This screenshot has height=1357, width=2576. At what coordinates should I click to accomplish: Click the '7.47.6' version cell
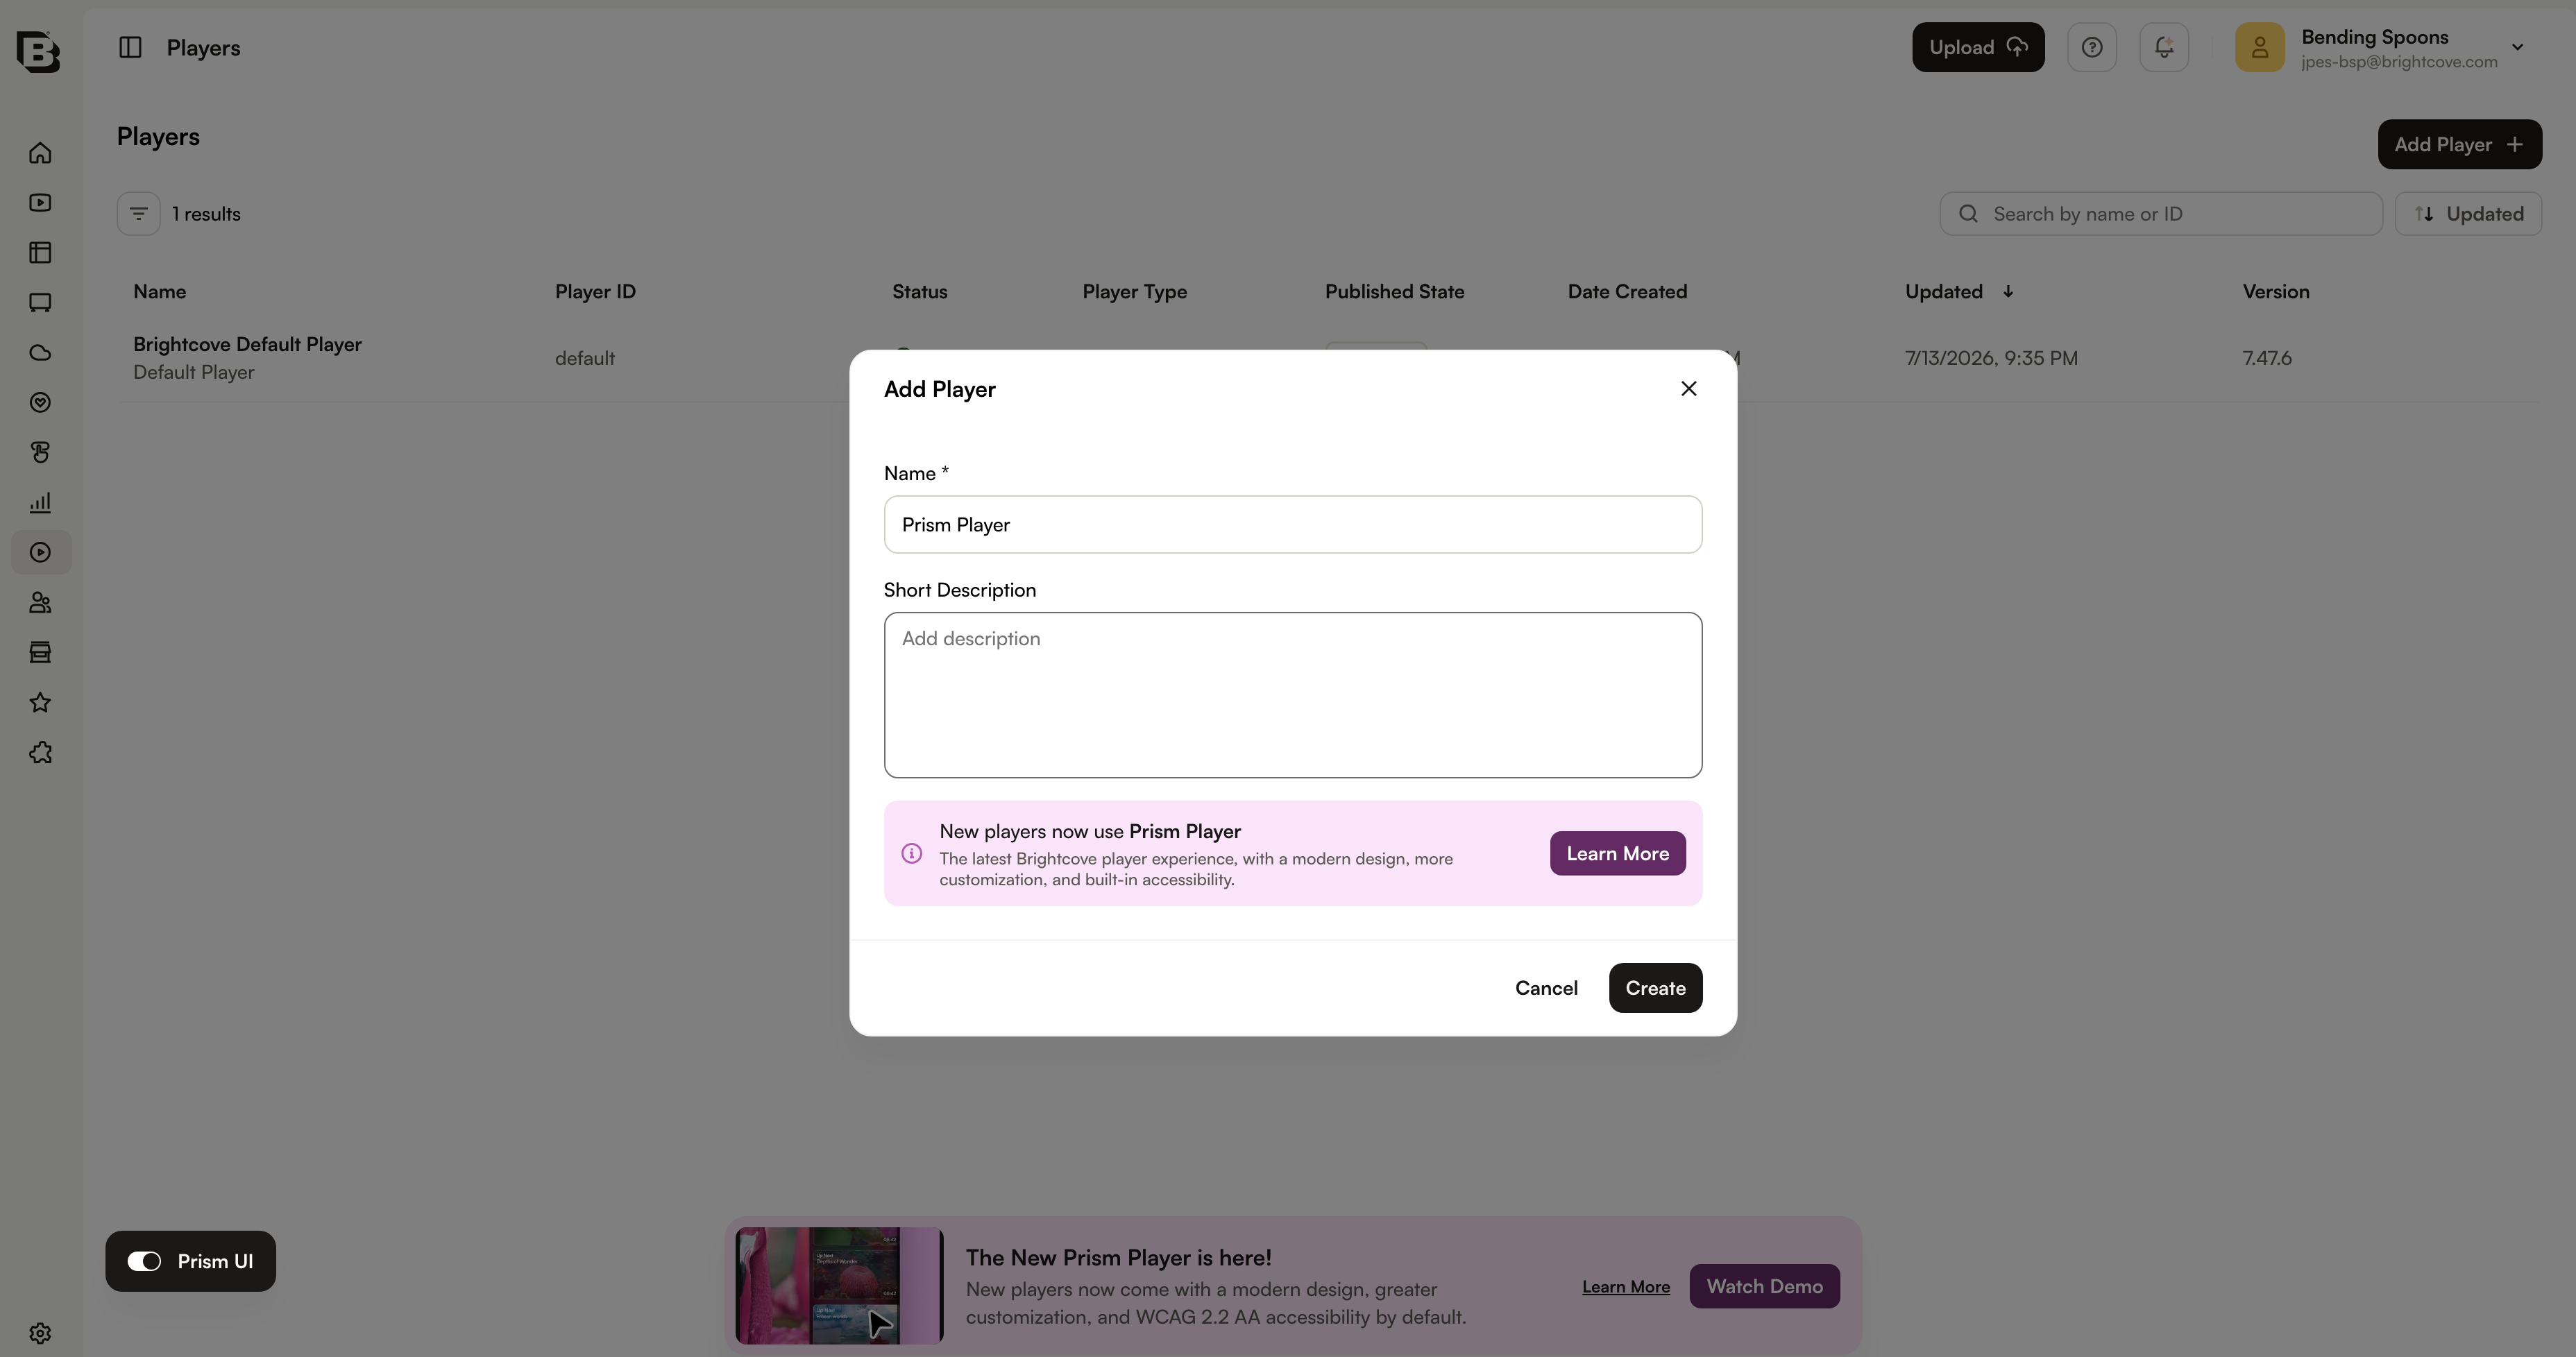(x=2267, y=358)
